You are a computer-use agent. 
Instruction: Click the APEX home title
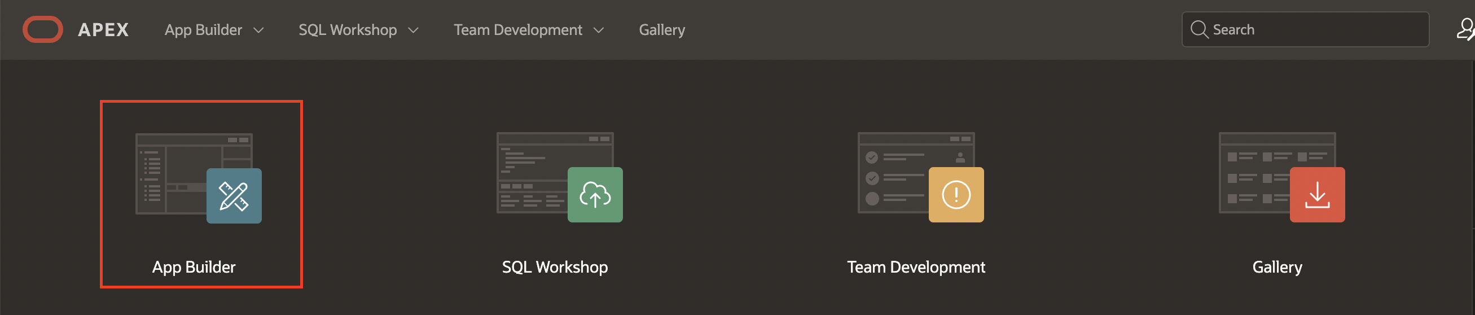[103, 30]
